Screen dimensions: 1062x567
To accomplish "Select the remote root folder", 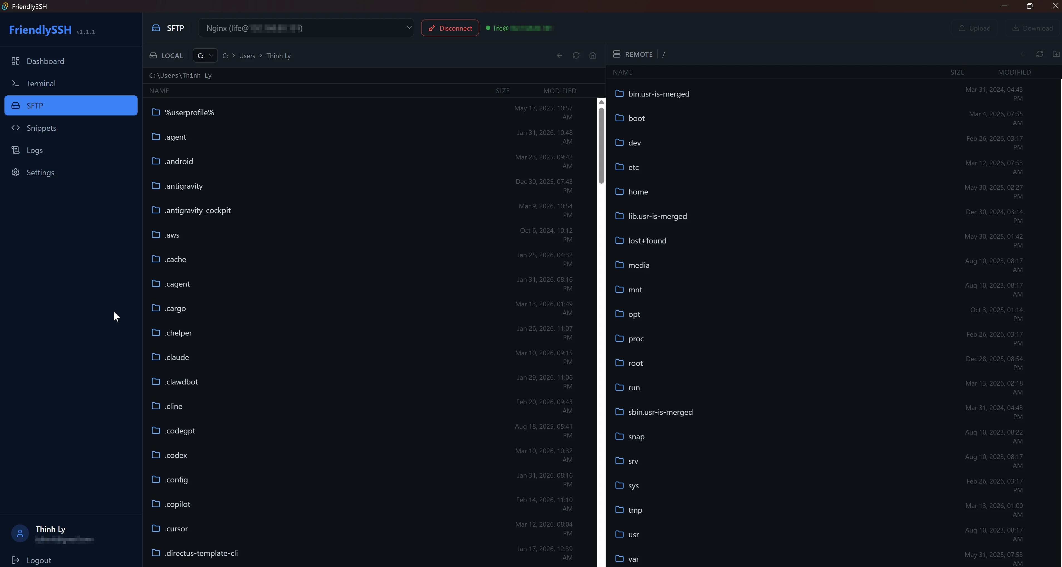I will [833, 363].
